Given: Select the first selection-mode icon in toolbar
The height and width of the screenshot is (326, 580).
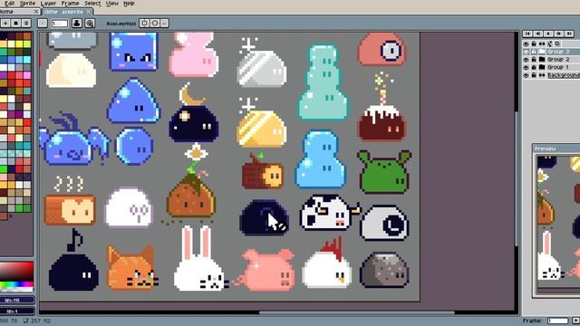Looking at the screenshot, I should click(x=5, y=24).
